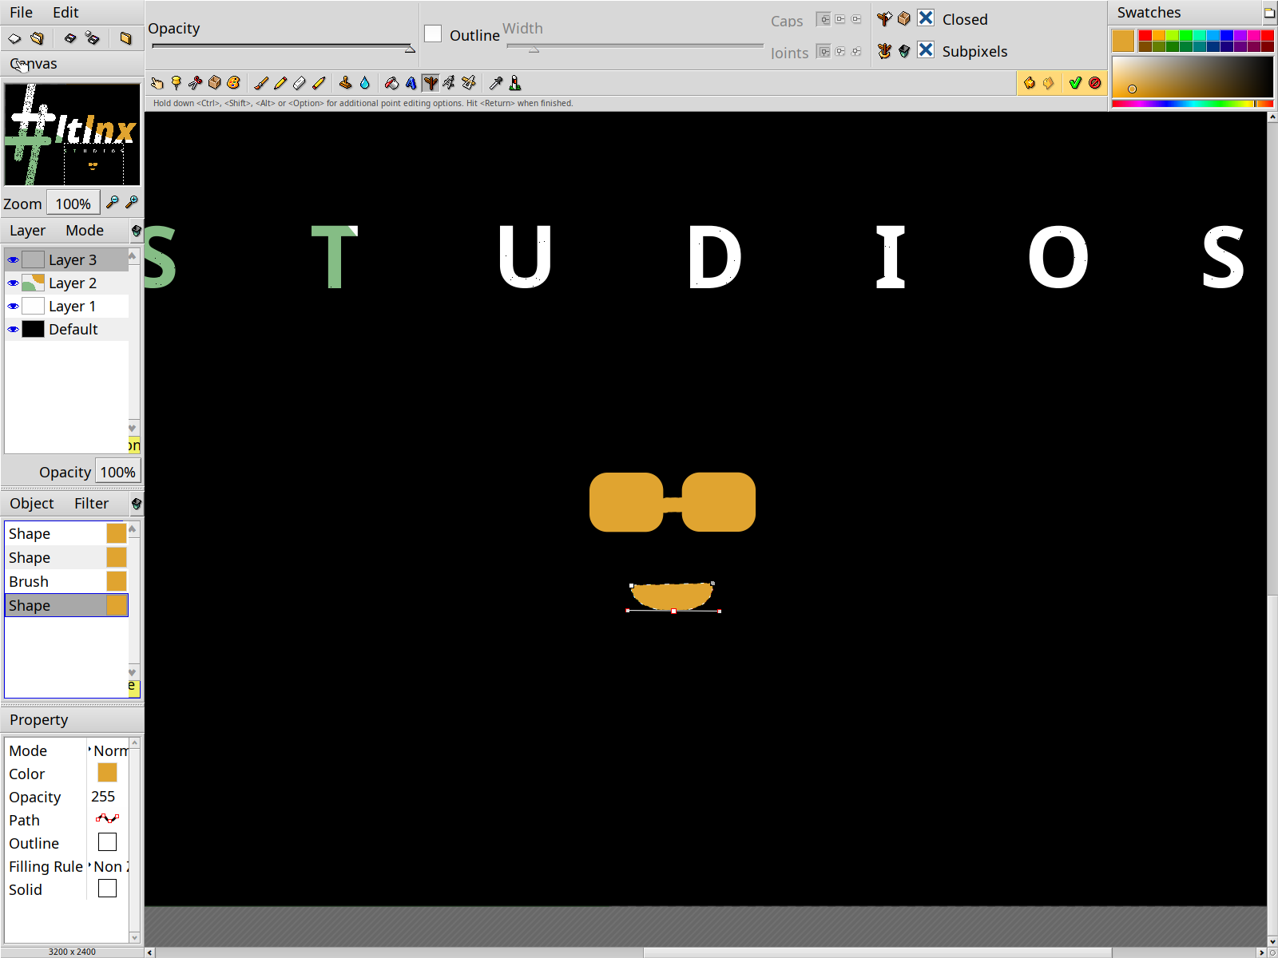
Task: Click the Zoom 100% field
Action: (73, 203)
